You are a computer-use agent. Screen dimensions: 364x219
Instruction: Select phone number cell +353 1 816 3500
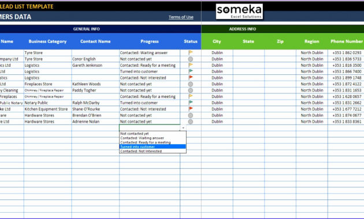[x=346, y=65]
